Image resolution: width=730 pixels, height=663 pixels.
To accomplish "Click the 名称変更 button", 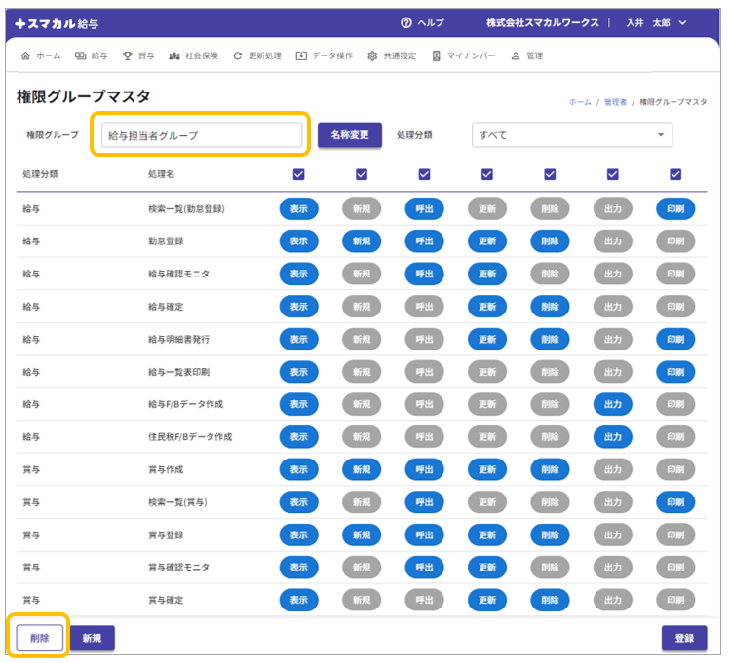I will [x=349, y=135].
